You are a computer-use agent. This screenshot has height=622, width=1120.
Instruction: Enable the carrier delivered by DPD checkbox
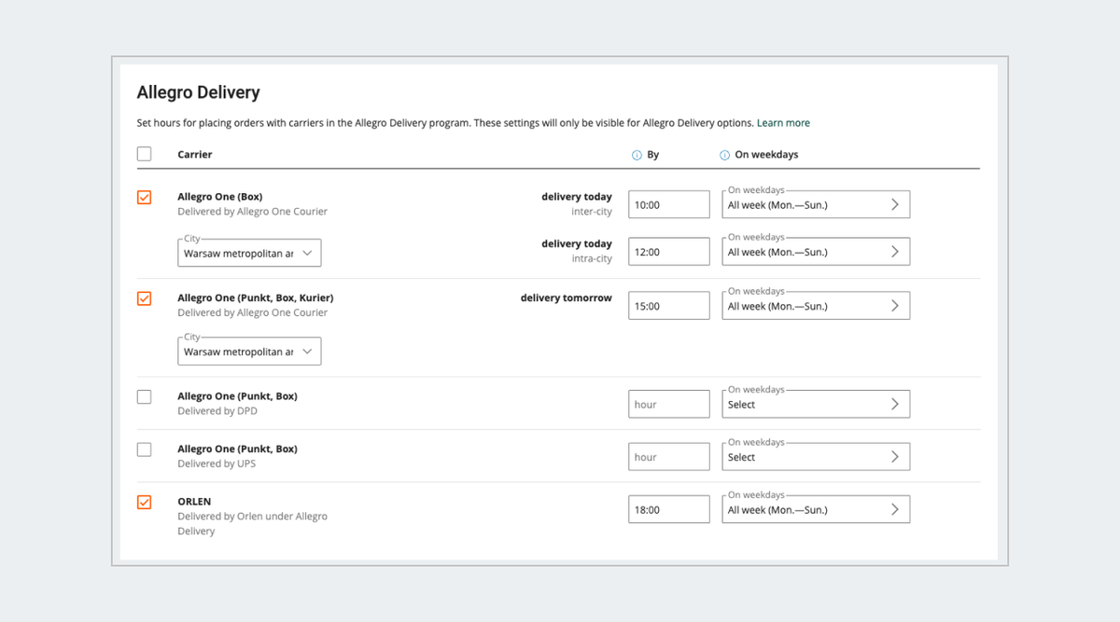144,397
